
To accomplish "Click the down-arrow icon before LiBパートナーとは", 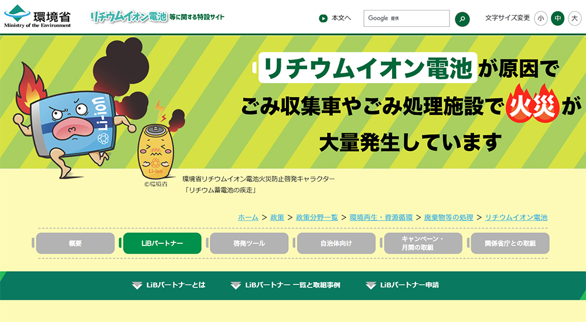I will (137, 285).
